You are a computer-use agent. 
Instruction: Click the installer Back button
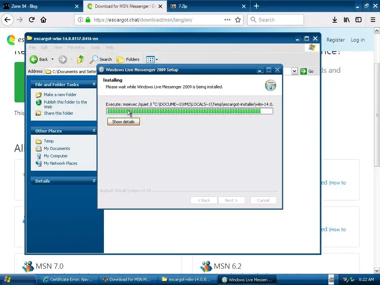point(204,200)
